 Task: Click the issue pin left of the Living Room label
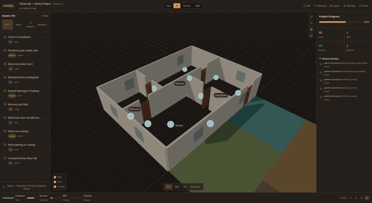(x=201, y=96)
